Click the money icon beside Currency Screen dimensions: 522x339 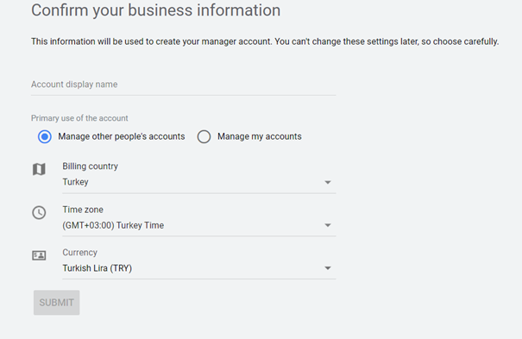(x=39, y=255)
